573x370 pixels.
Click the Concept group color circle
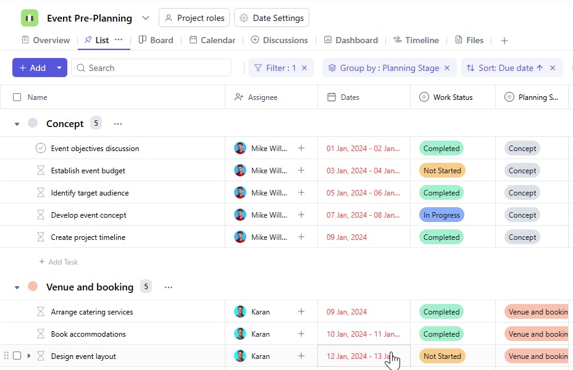click(33, 123)
